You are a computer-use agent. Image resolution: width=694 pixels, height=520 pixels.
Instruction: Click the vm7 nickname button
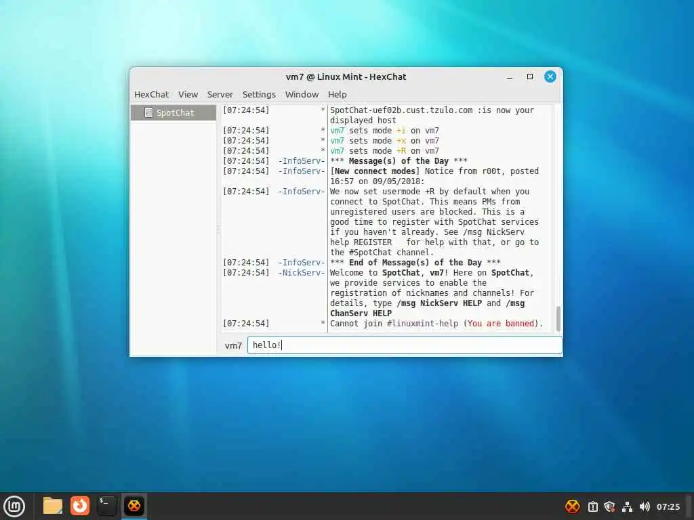tap(233, 345)
